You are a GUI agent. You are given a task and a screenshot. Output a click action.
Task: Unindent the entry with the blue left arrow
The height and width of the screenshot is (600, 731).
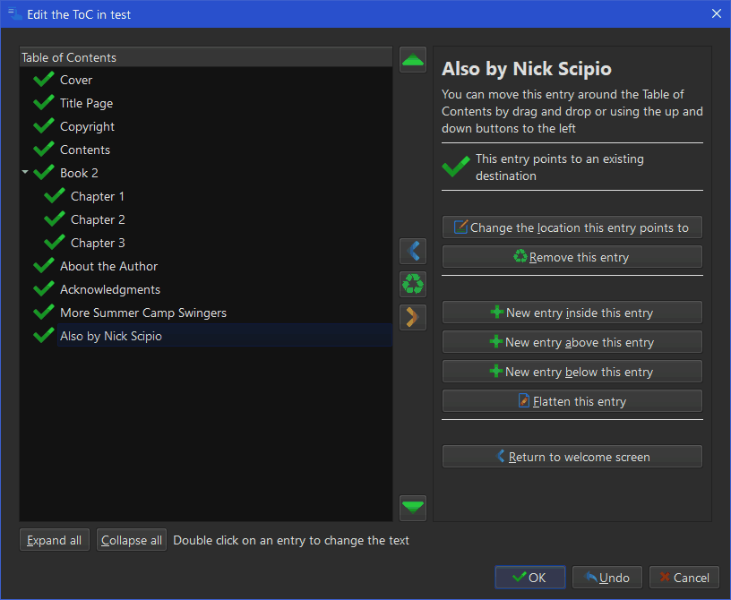tap(413, 252)
